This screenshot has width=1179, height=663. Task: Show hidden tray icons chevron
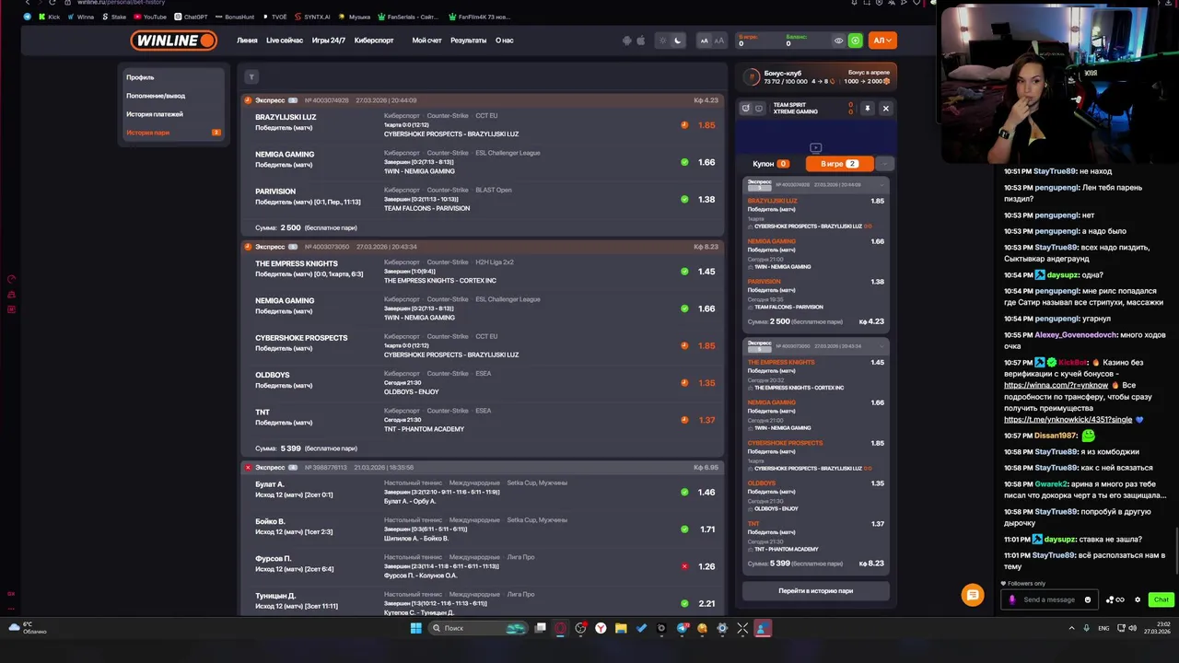tap(1071, 628)
